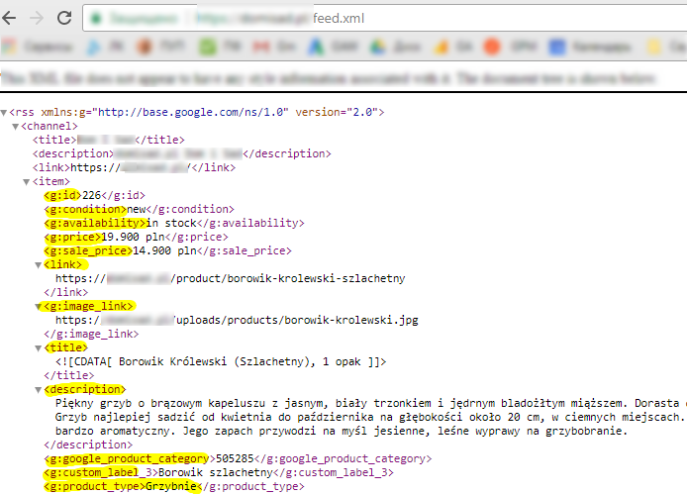Click the g:sale_price line '14.900 pln'
This screenshot has height=494, width=687.
coord(167,251)
